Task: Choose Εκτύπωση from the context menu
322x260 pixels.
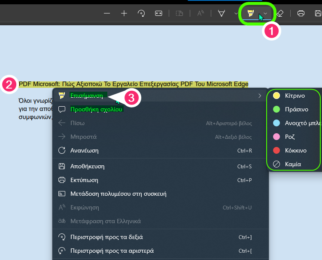Action: pyautogui.click(x=84, y=180)
